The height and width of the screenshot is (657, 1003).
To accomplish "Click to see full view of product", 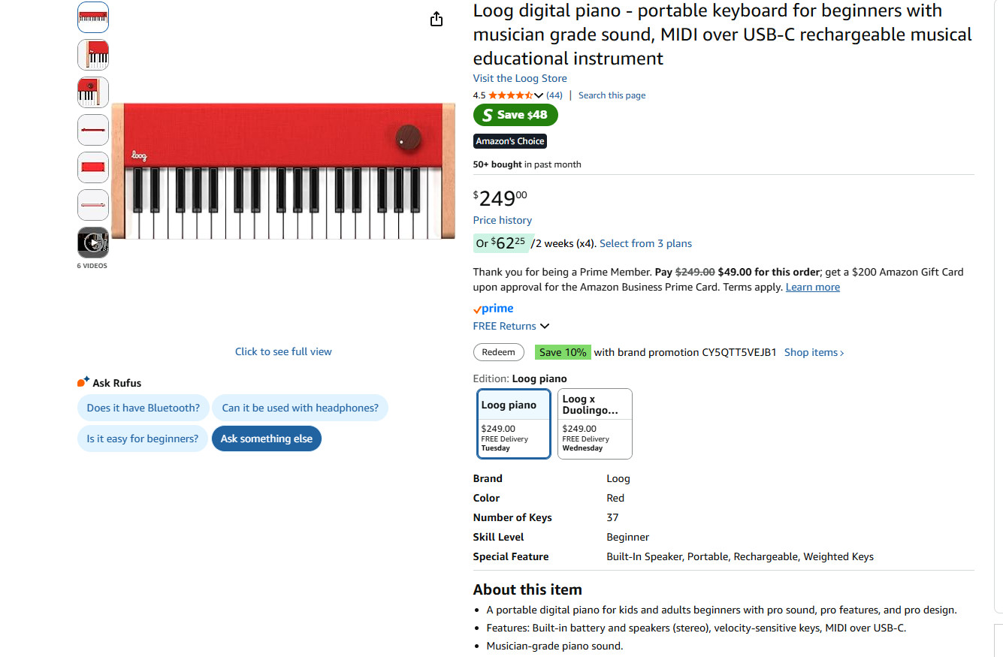I will (x=283, y=351).
